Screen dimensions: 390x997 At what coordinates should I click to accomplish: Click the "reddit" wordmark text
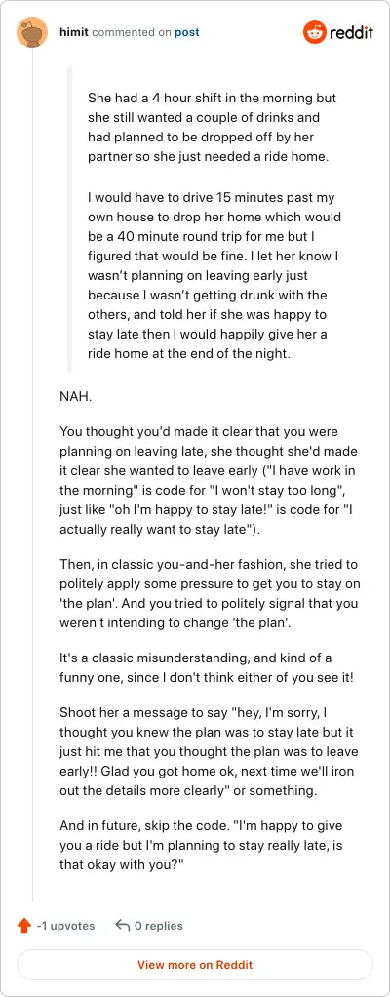(x=351, y=33)
